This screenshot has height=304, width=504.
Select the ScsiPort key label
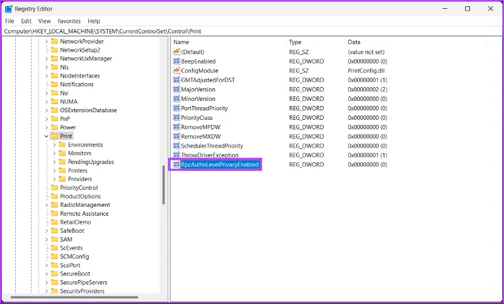pyautogui.click(x=70, y=265)
